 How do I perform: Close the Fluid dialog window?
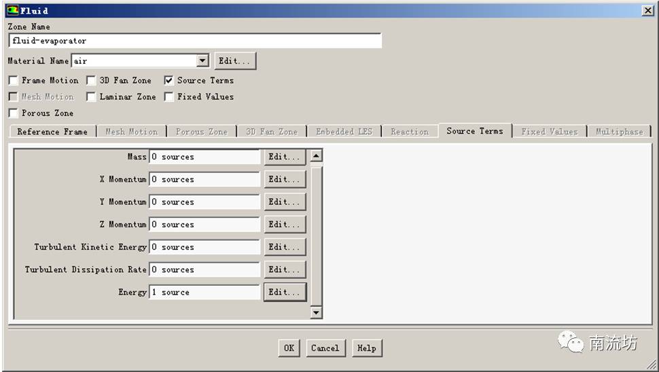(647, 10)
